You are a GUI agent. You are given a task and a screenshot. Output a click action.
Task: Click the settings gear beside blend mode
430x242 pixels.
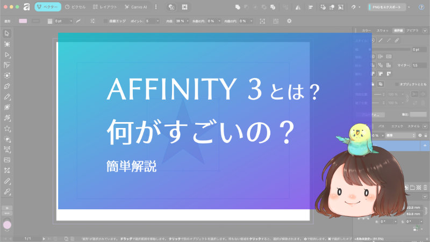(x=420, y=136)
